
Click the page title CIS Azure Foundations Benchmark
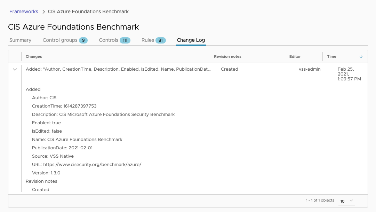pyautogui.click(x=73, y=27)
